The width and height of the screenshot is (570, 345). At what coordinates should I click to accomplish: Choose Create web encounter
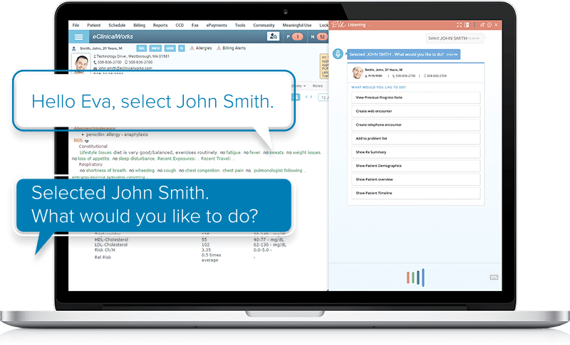click(x=415, y=111)
